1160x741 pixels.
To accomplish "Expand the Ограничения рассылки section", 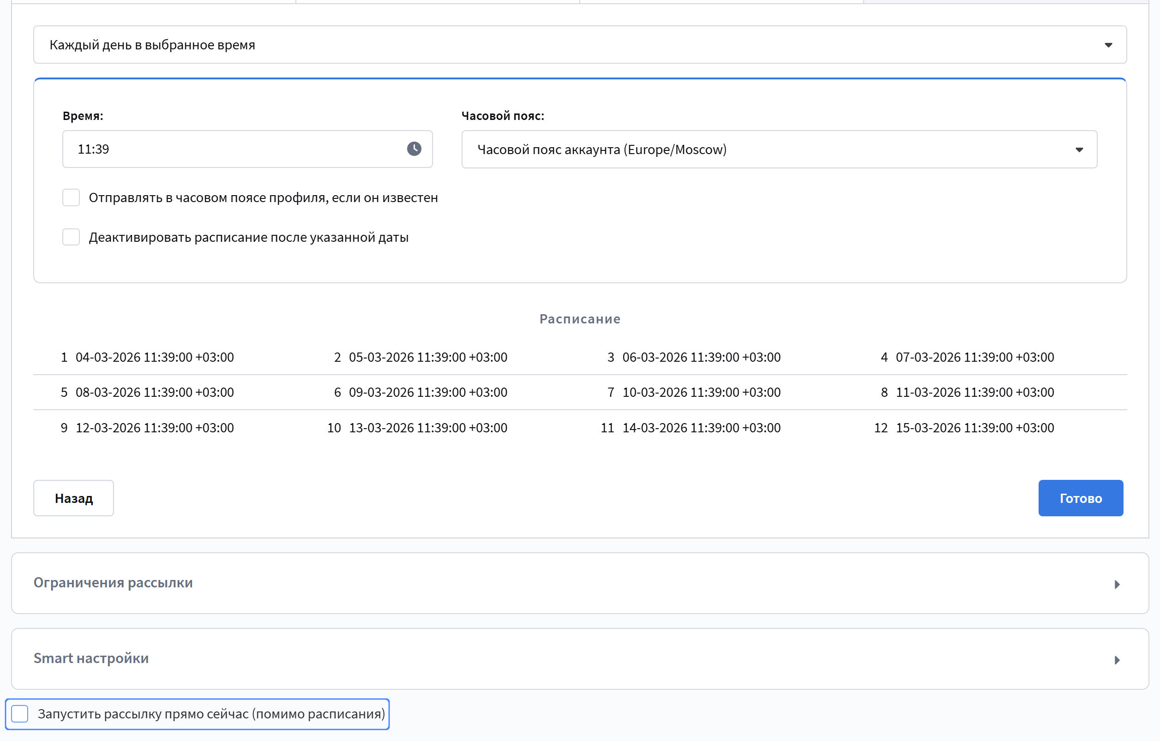I will point(113,583).
